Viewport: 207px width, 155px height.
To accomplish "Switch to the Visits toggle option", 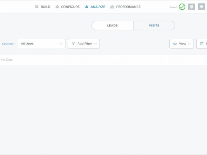I will [x=154, y=25].
